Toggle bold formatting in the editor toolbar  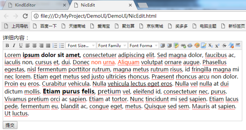click(x=7, y=45)
